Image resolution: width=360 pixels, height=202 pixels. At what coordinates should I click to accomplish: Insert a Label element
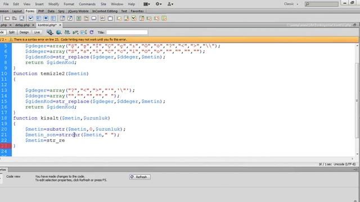[102, 19]
